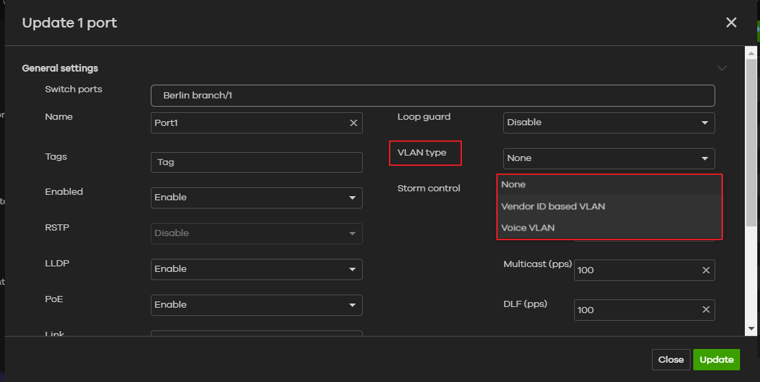Open the Enabled dropdown
The width and height of the screenshot is (760, 382).
point(256,198)
